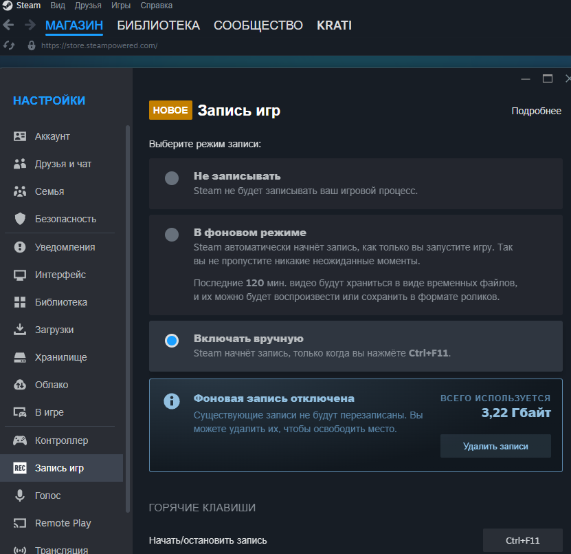
Task: Click the 3,22 Гбайт usage value
Action: [x=516, y=412]
